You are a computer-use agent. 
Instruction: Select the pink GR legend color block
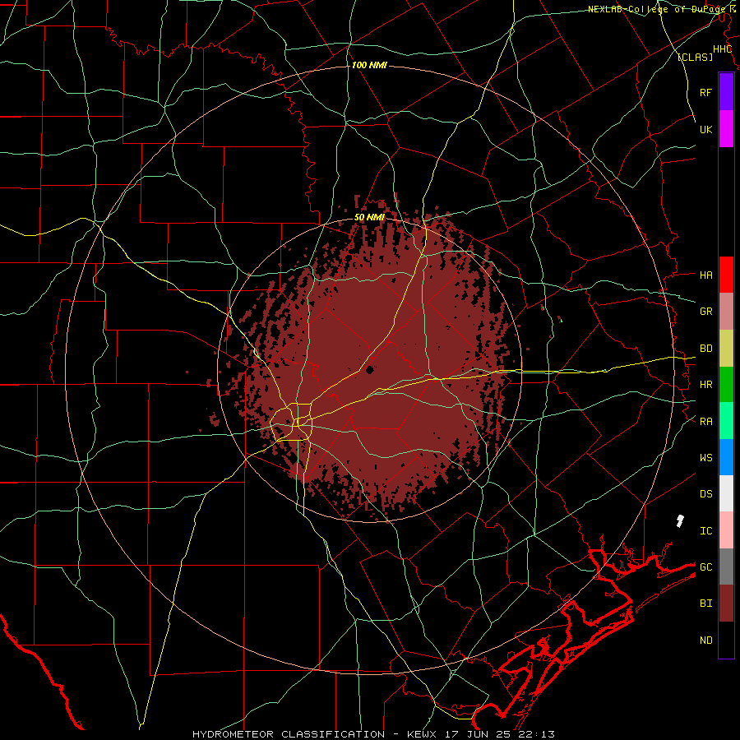click(x=726, y=312)
